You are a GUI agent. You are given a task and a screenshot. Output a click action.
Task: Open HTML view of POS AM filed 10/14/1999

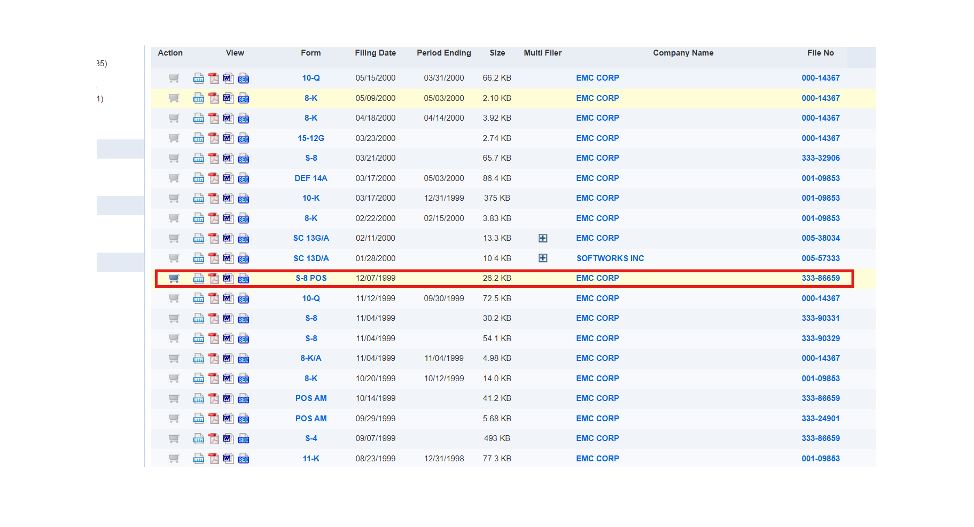(x=199, y=399)
